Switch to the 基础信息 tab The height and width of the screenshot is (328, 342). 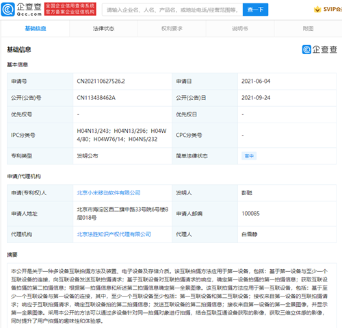coord(36,29)
